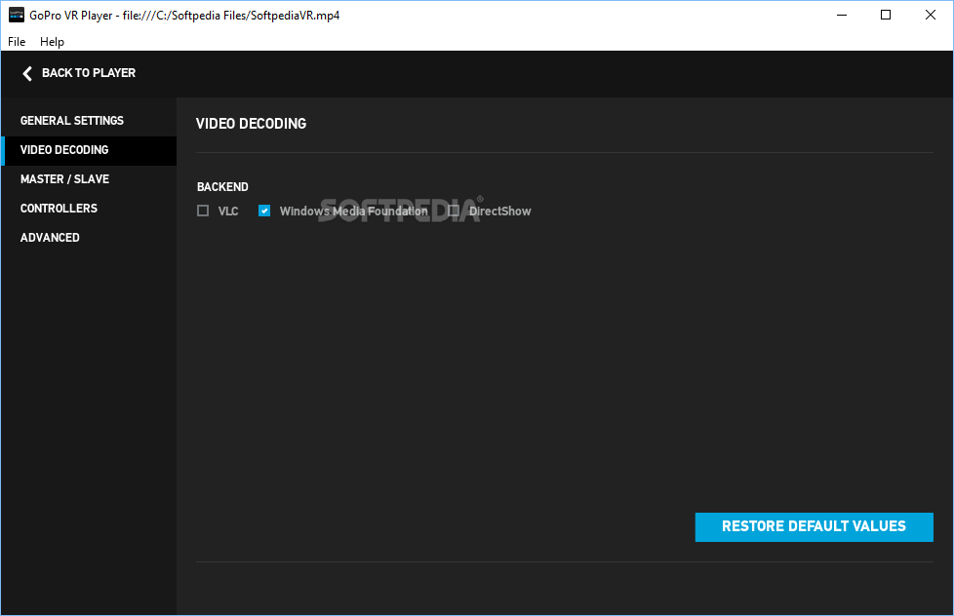Uncheck Windows Media Foundation backend
This screenshot has width=954, height=616.
264,211
